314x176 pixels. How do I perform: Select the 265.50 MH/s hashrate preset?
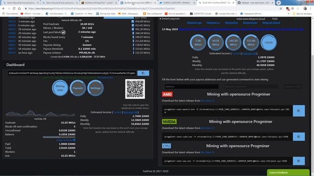click(234, 43)
